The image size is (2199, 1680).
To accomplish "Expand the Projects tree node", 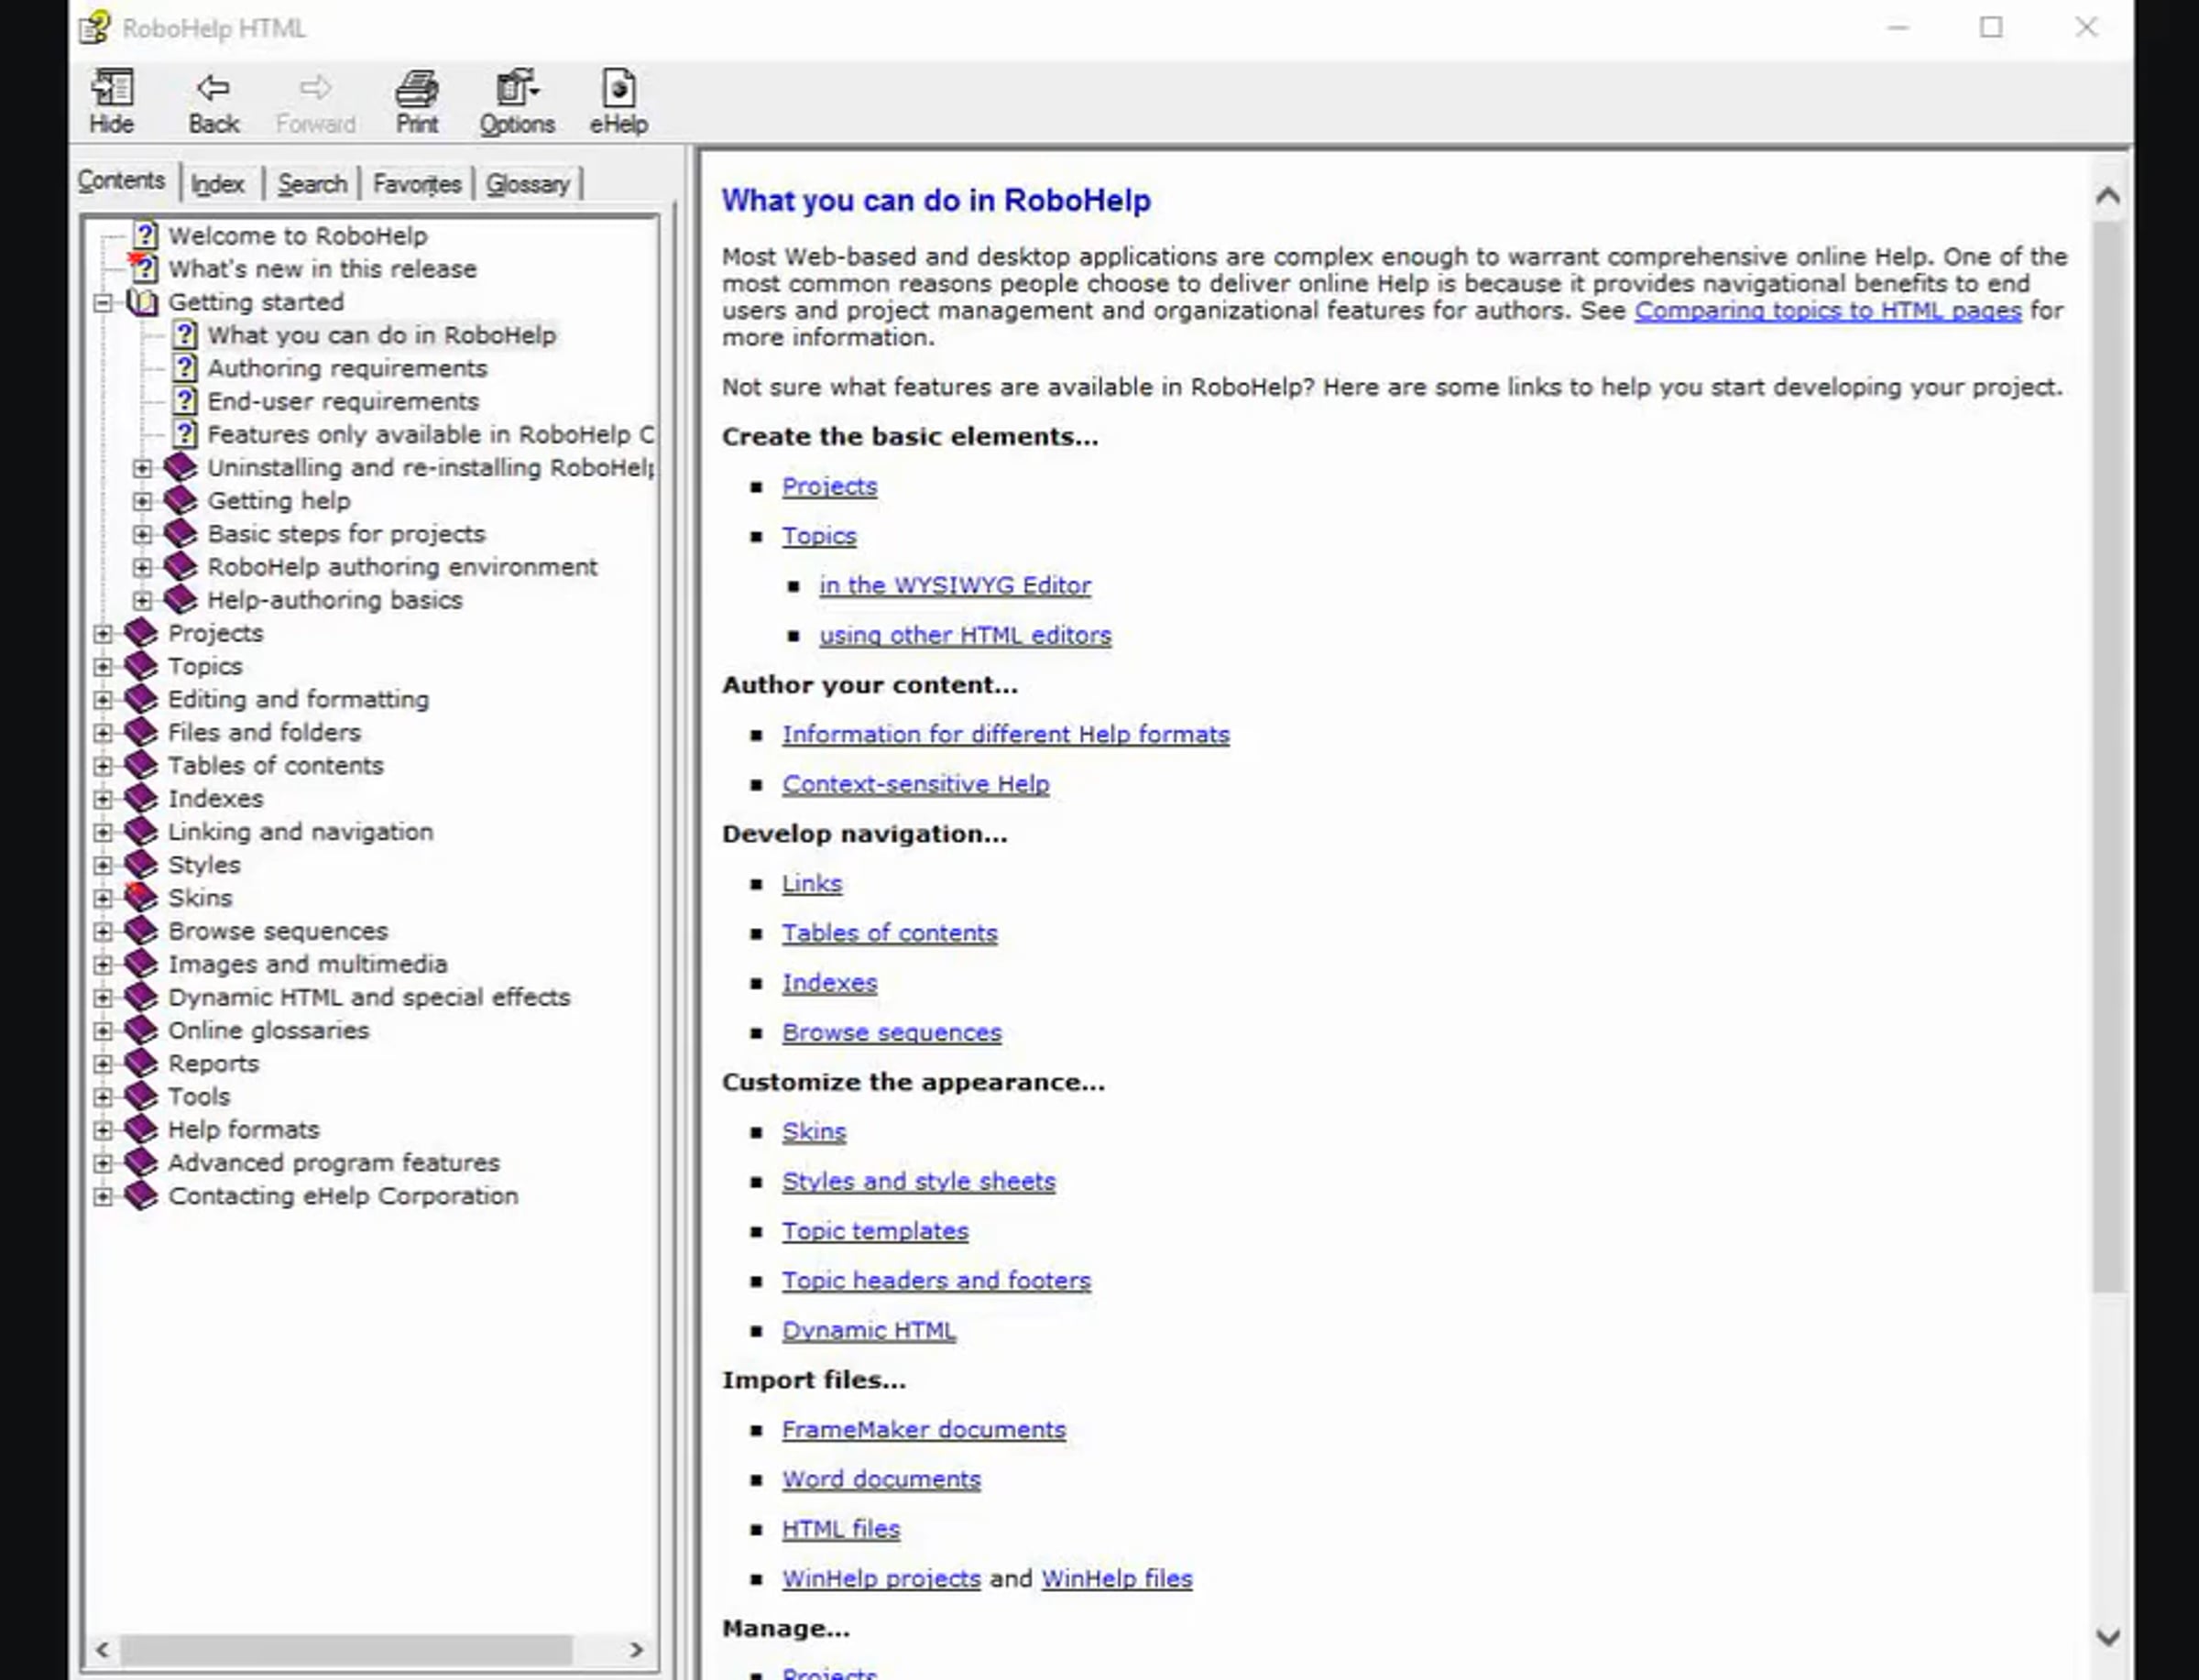I will click(103, 633).
